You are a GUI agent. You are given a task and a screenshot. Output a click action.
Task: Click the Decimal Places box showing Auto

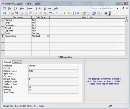point(53,71)
